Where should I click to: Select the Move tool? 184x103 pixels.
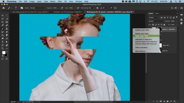pyautogui.click(x=3, y=15)
